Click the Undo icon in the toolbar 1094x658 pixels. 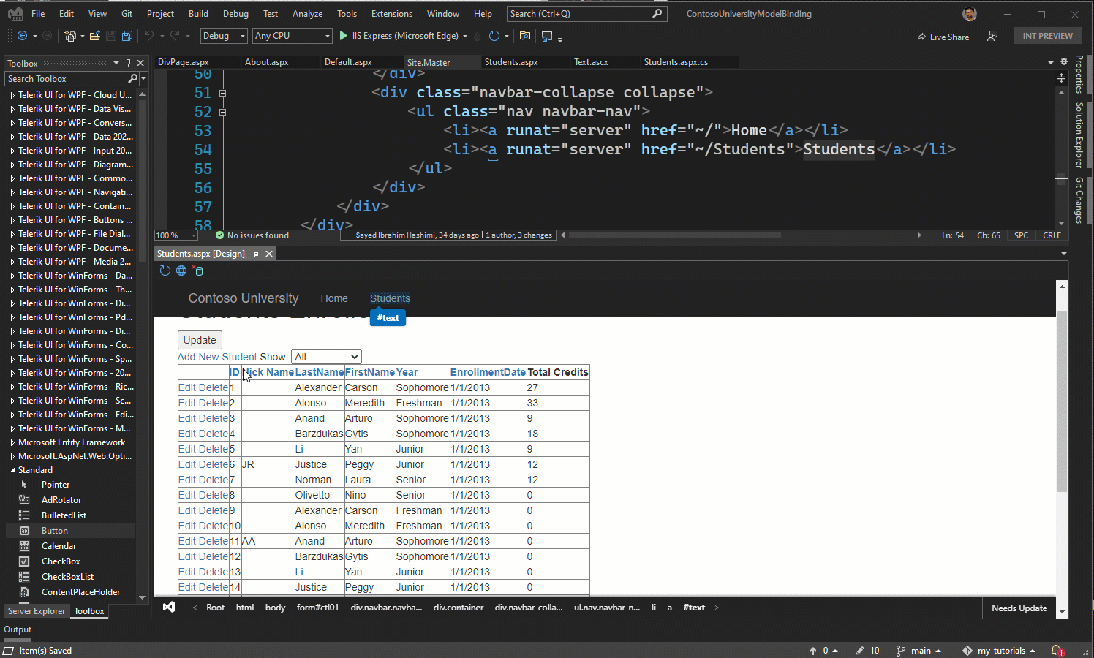pos(150,35)
